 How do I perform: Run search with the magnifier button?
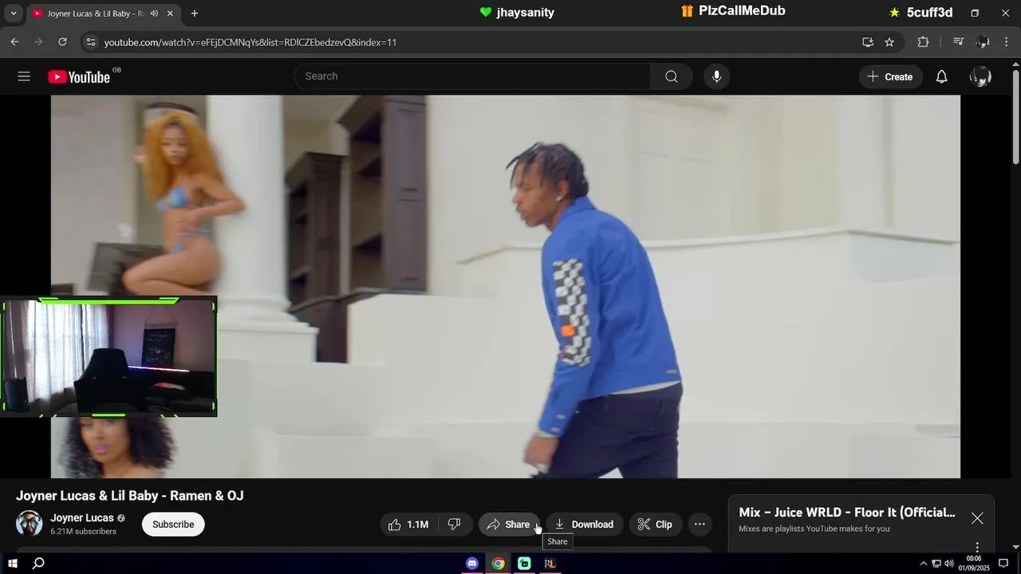pyautogui.click(x=672, y=77)
